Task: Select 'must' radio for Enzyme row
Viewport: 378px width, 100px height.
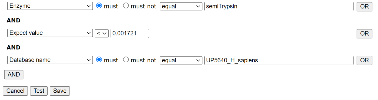Action: point(99,6)
